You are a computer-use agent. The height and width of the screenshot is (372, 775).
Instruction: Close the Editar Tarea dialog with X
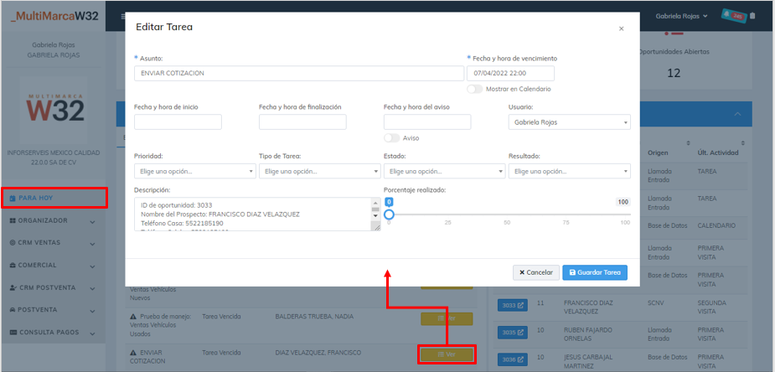tap(622, 28)
